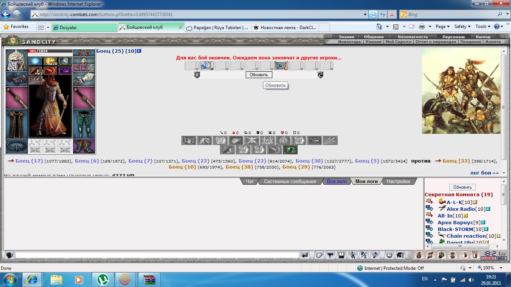Click the green highlighted combat skill icon
The width and height of the screenshot is (511, 287).
(x=290, y=150)
